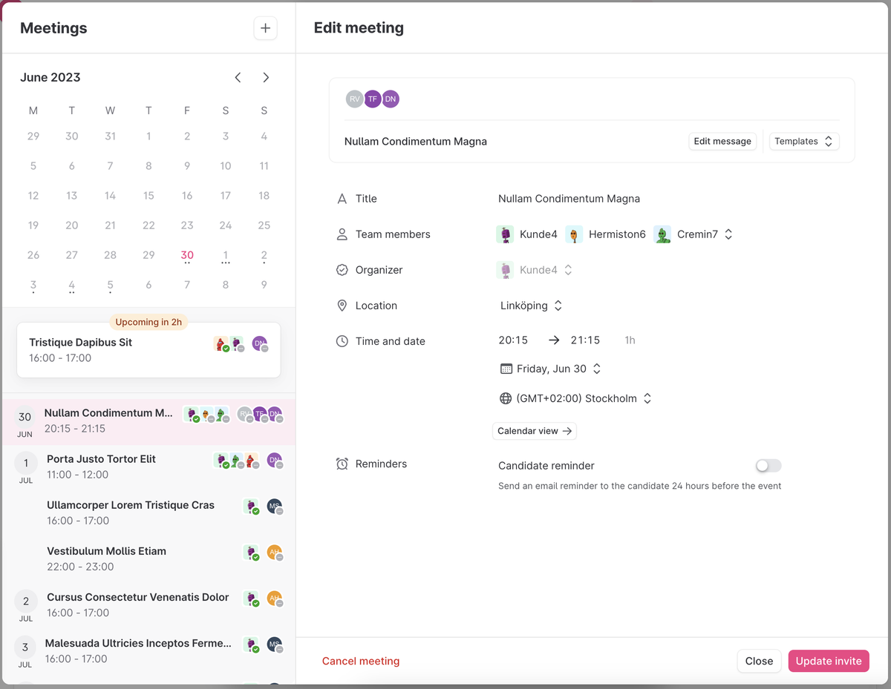The image size is (891, 689).
Task: Click the Update invite button
Action: click(828, 661)
